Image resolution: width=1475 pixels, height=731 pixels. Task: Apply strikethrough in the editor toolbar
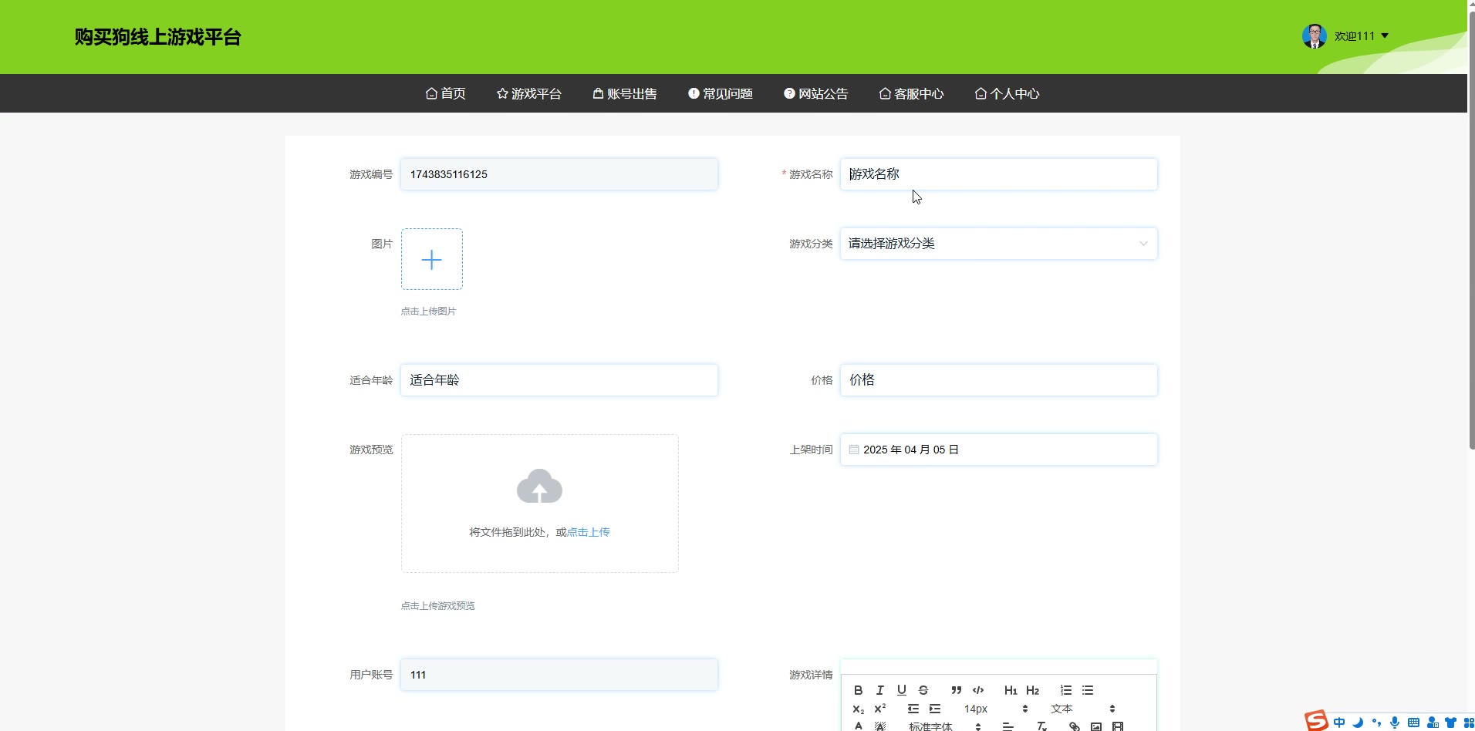[923, 690]
